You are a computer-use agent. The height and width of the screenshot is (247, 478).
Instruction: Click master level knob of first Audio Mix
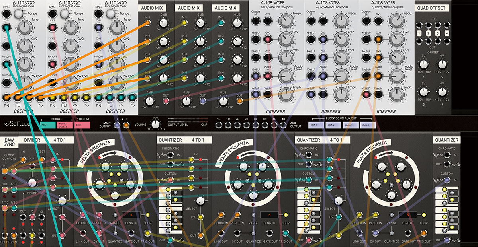tap(149, 101)
